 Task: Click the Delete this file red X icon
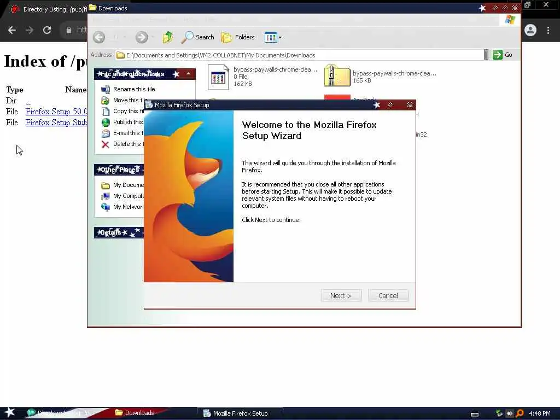click(x=106, y=144)
